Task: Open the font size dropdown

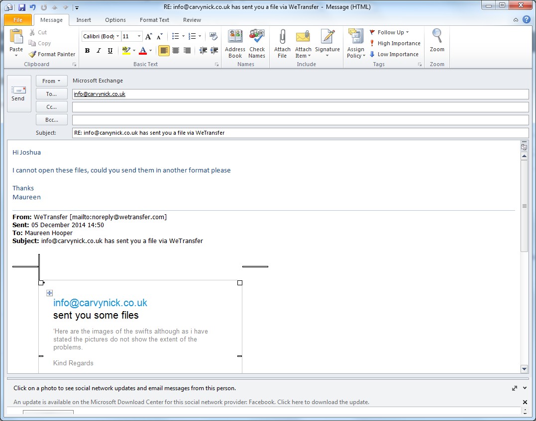Action: click(139, 36)
